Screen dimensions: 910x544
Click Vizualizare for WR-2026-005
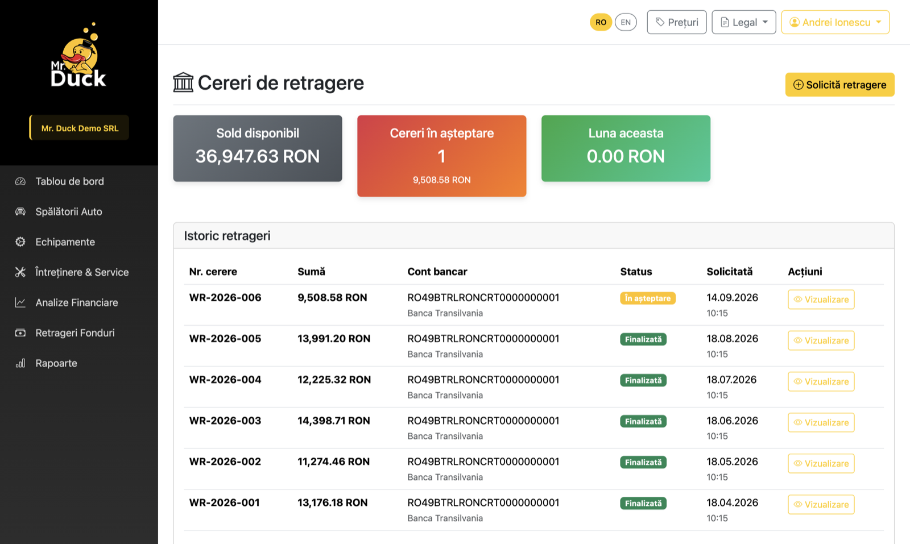pyautogui.click(x=821, y=340)
